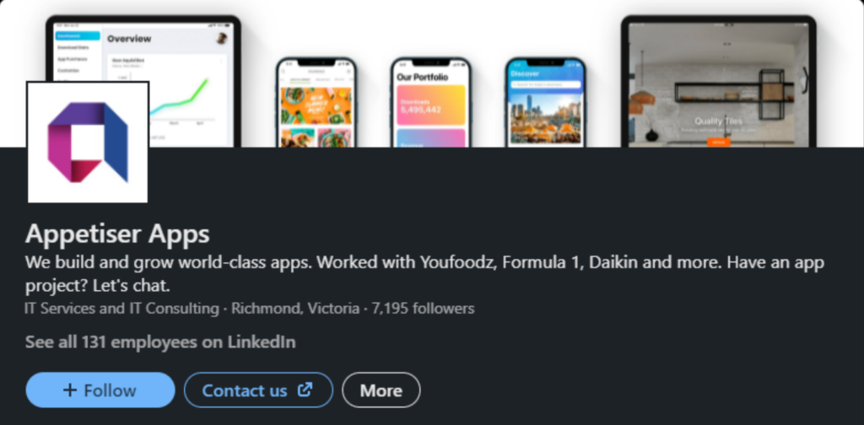This screenshot has width=864, height=425.
Task: Expand the More options menu
Action: click(381, 390)
